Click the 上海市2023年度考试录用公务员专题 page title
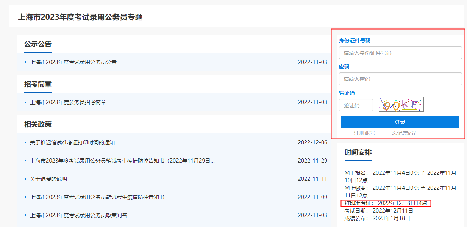The width and height of the screenshot is (467, 227). click(80, 17)
